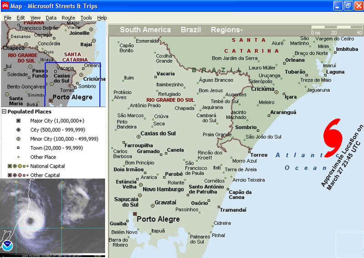Click the Criciúma city marker on main map

coord(277,92)
